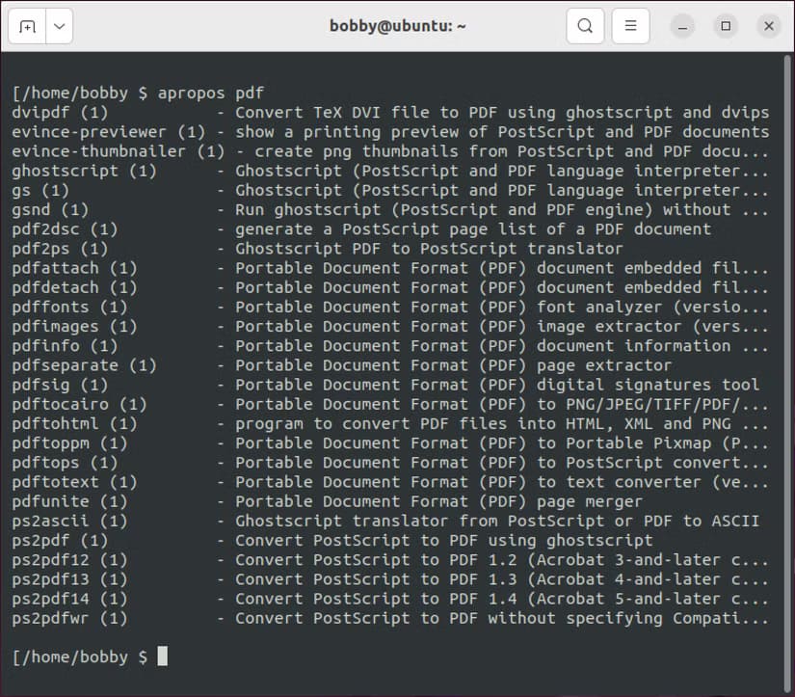The width and height of the screenshot is (795, 697).
Task: Open the hamburger main menu
Action: (x=631, y=26)
